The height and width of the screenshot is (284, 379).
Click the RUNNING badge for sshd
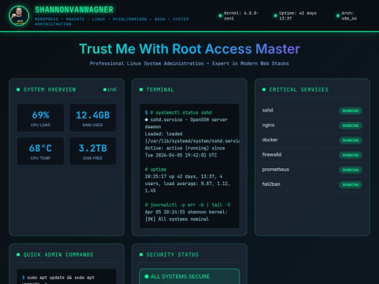point(350,111)
